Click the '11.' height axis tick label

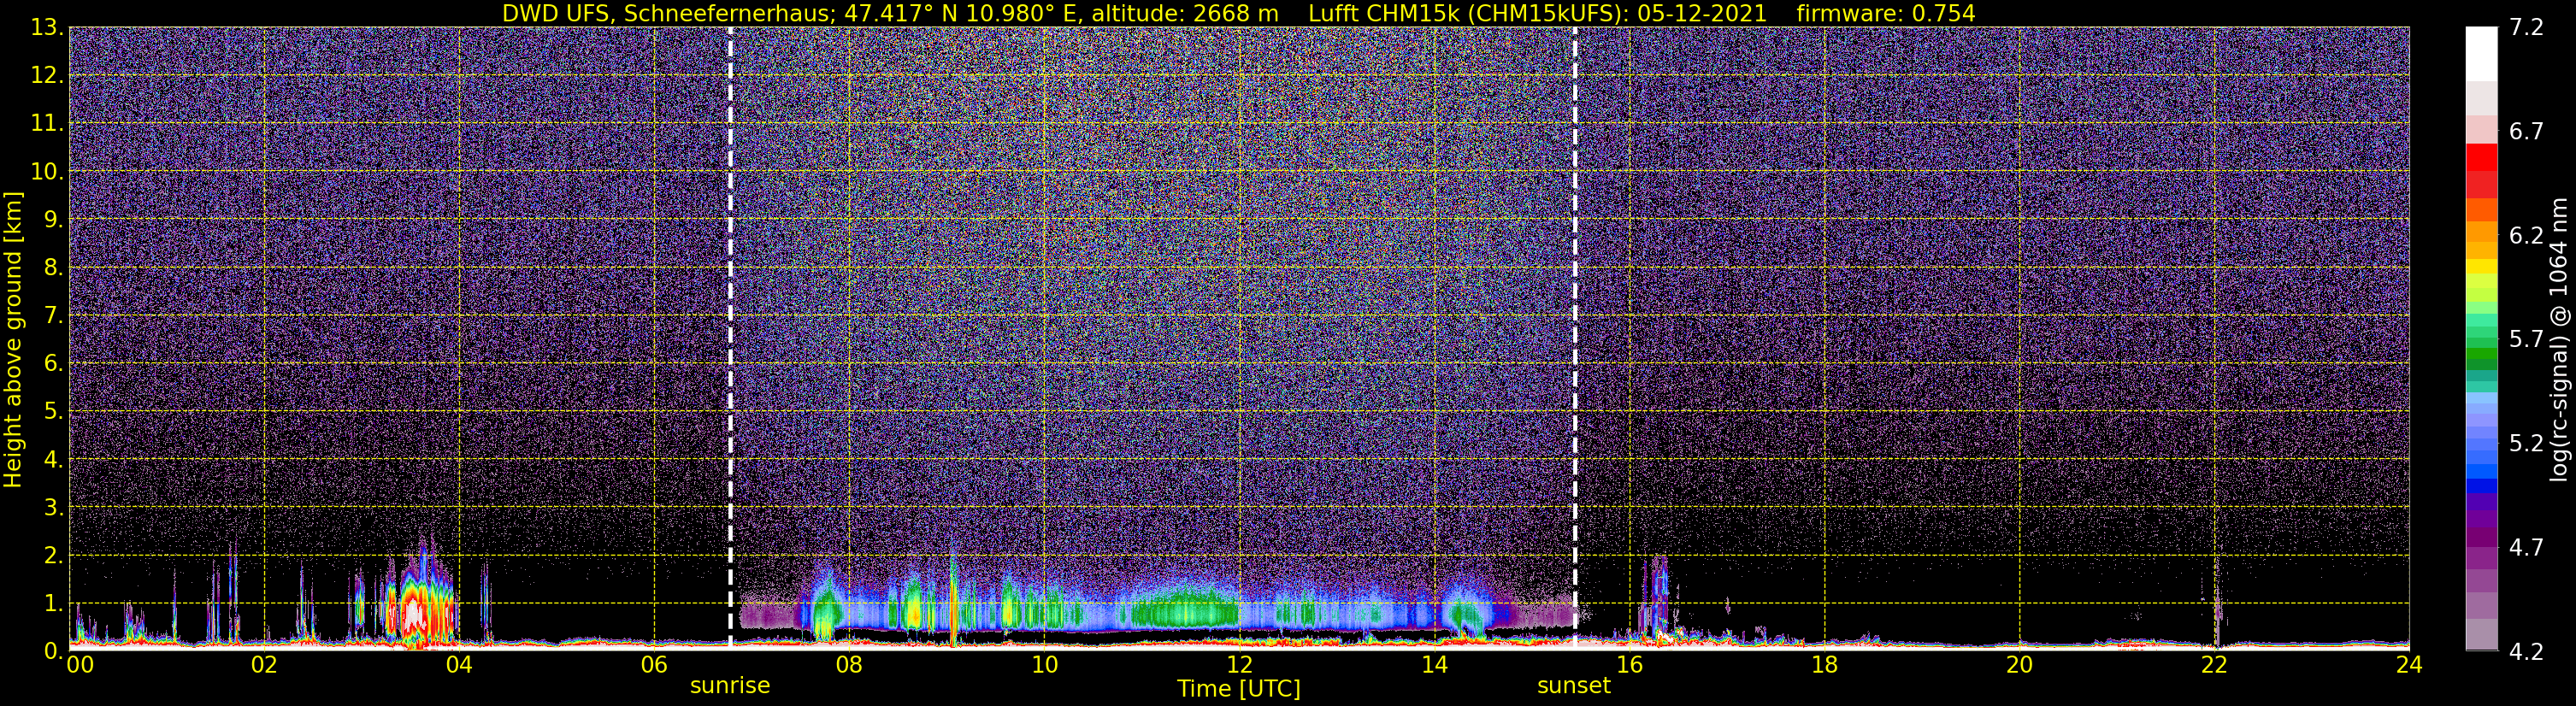[x=47, y=124]
